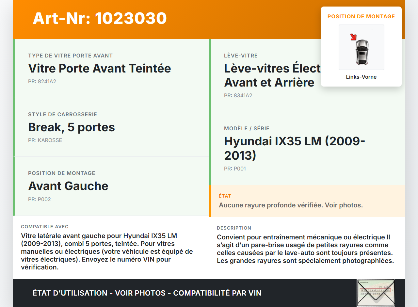Click the 'MODÈLE / SÉRIE' label
418x307 pixels.
coord(247,129)
